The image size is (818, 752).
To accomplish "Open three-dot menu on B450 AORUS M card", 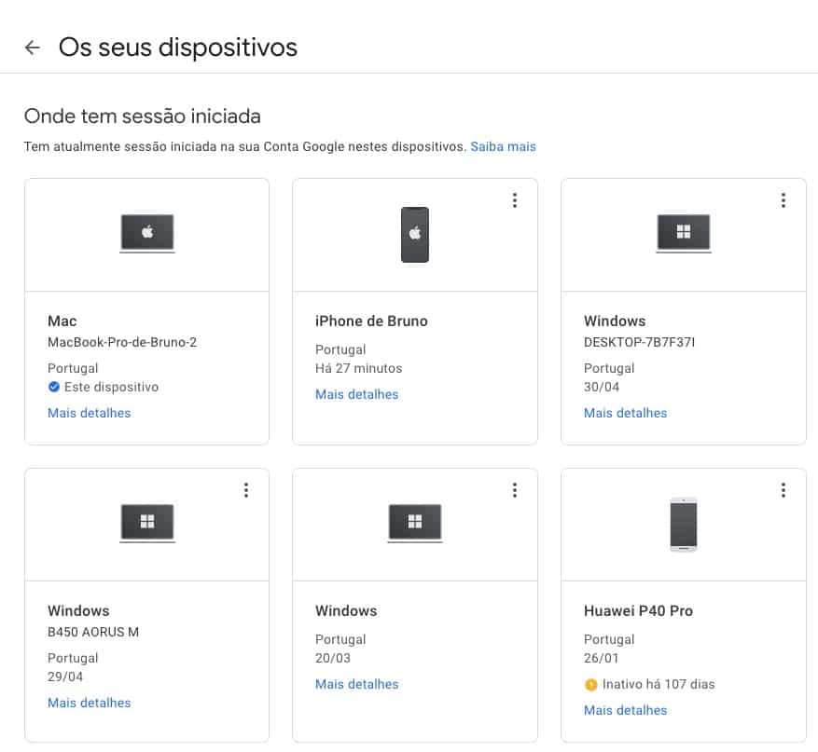I will coord(246,490).
